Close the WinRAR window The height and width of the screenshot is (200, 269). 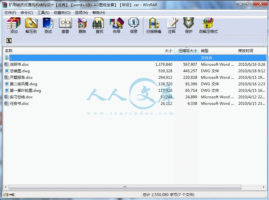point(260,4)
